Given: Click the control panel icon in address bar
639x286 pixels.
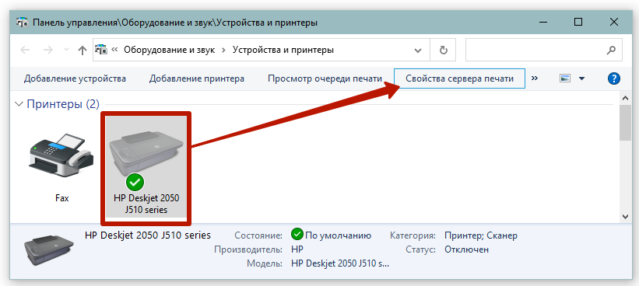Looking at the screenshot, I should (x=101, y=50).
